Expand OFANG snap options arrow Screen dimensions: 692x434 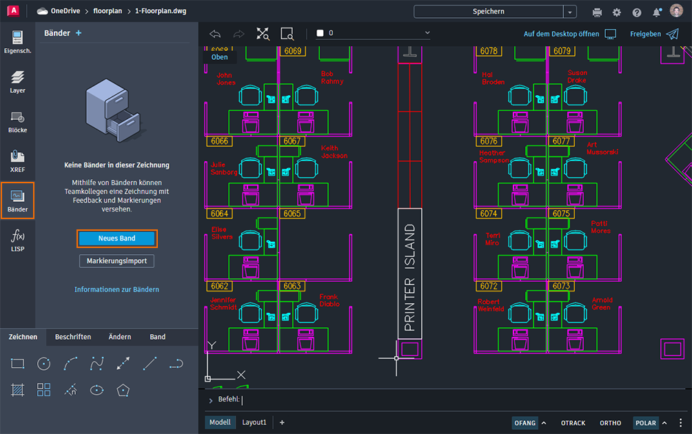[x=544, y=423]
